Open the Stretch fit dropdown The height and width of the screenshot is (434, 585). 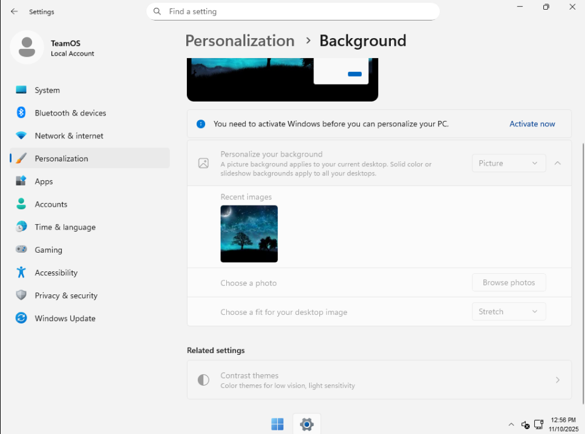click(509, 312)
